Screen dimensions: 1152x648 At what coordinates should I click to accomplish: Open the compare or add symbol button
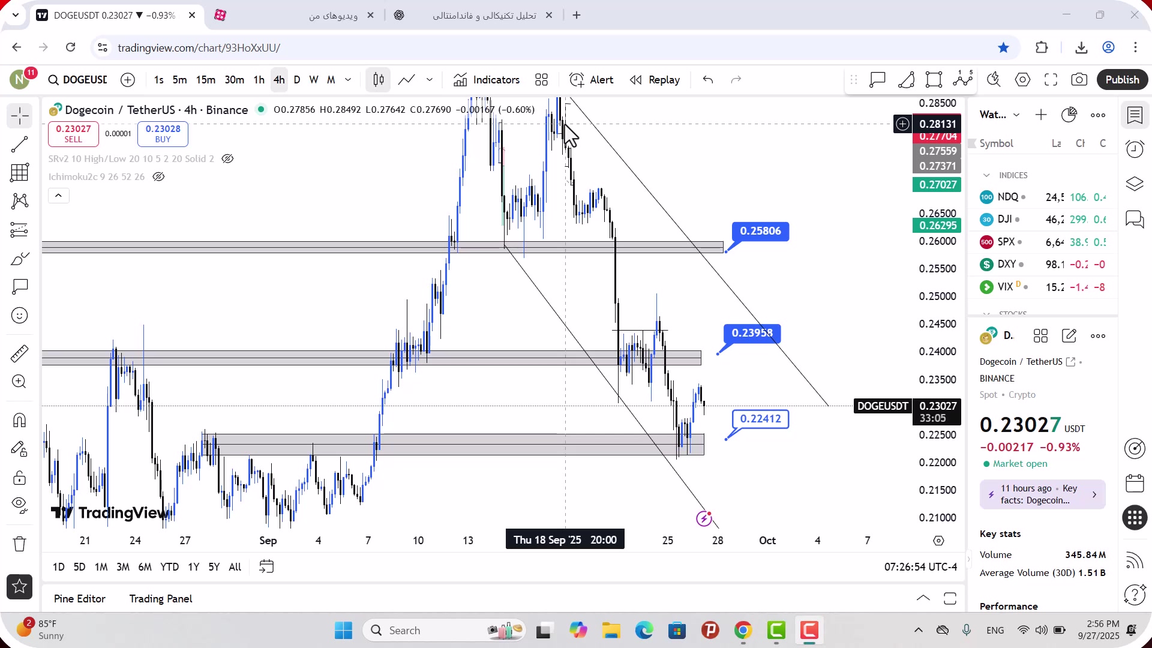(128, 80)
